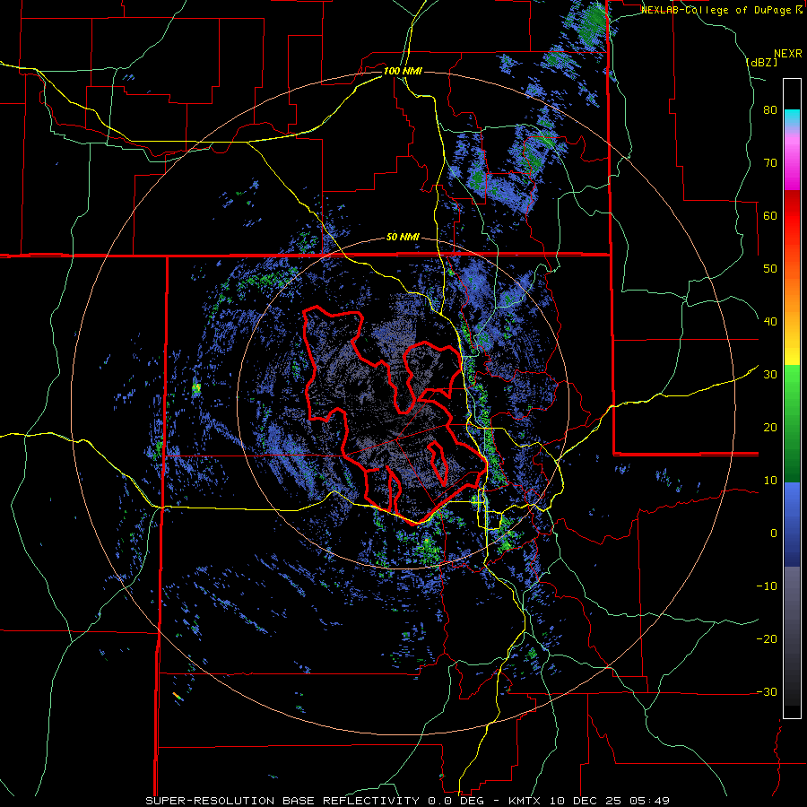Click the 50 dBZ value on the scale
Image resolution: width=807 pixels, height=807 pixels.
tap(770, 269)
